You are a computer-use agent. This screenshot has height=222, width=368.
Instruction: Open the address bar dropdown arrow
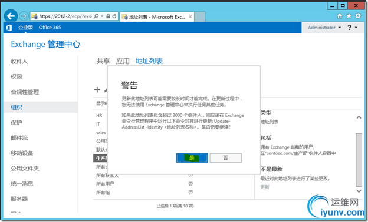click(x=102, y=16)
